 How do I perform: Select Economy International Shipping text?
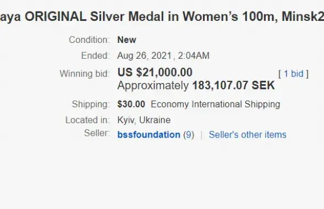click(x=216, y=105)
